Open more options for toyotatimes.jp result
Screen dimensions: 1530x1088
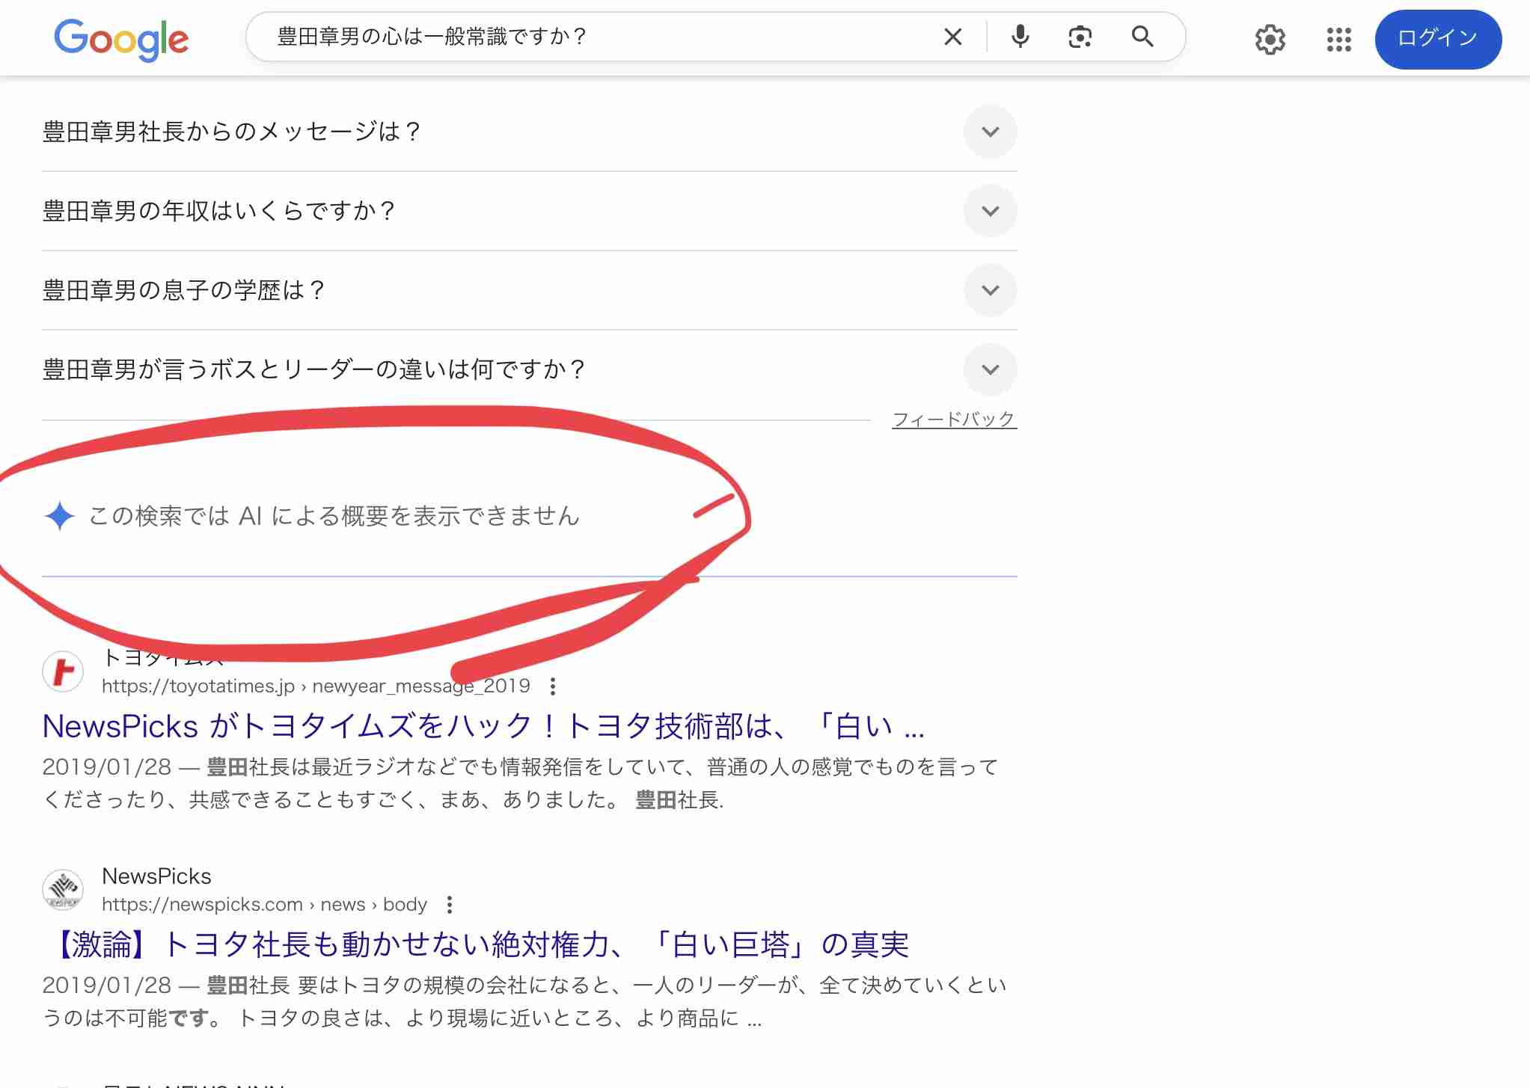pos(552,686)
